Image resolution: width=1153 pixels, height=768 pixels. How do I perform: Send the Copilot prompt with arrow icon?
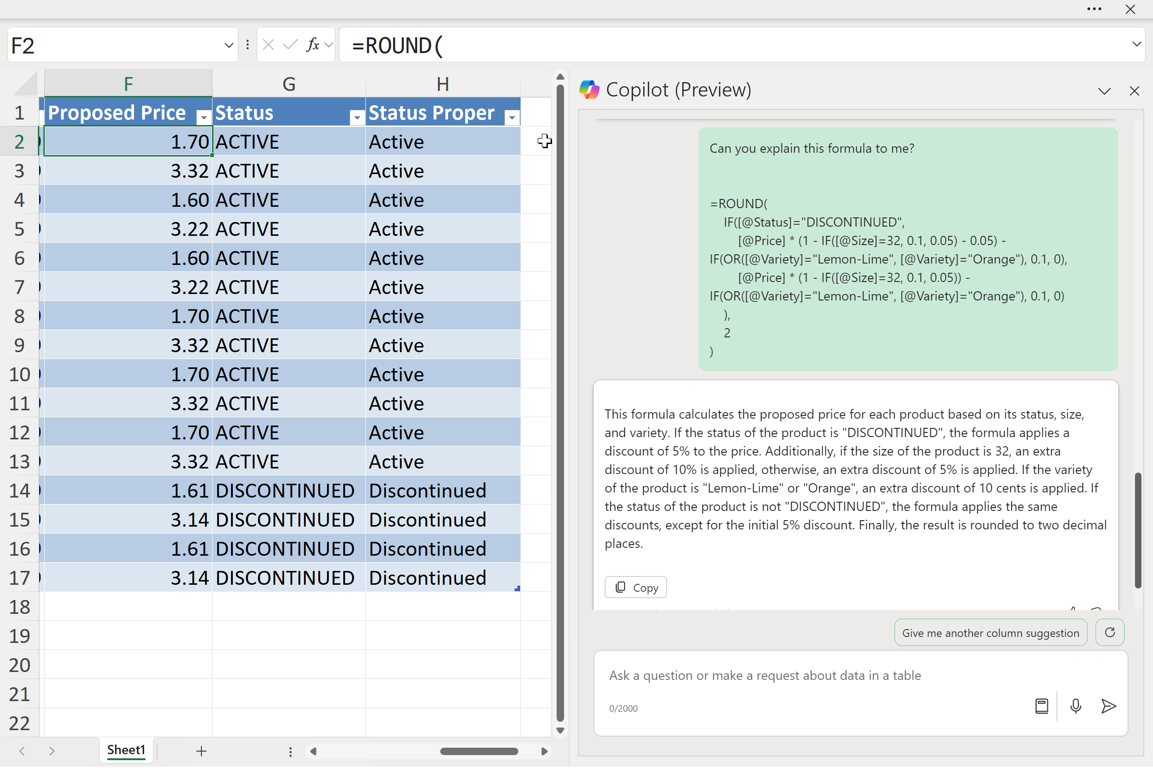coord(1108,706)
